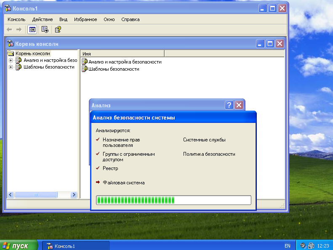Open the Окно menu
This screenshot has width=333, height=250.
tap(109, 19)
